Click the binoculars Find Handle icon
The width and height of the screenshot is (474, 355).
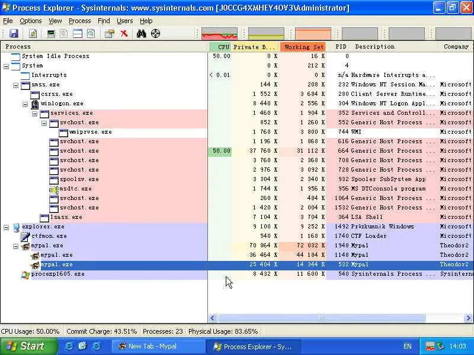tap(141, 33)
